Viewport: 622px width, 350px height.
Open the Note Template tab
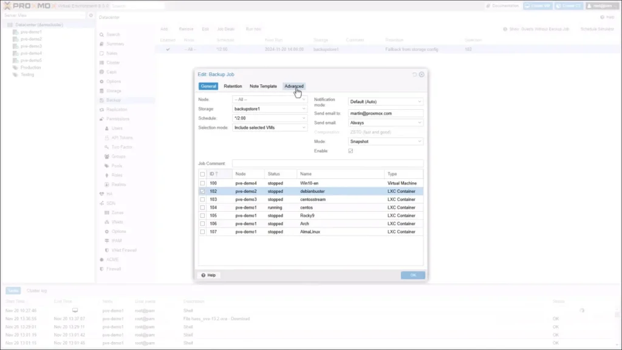tap(262, 86)
